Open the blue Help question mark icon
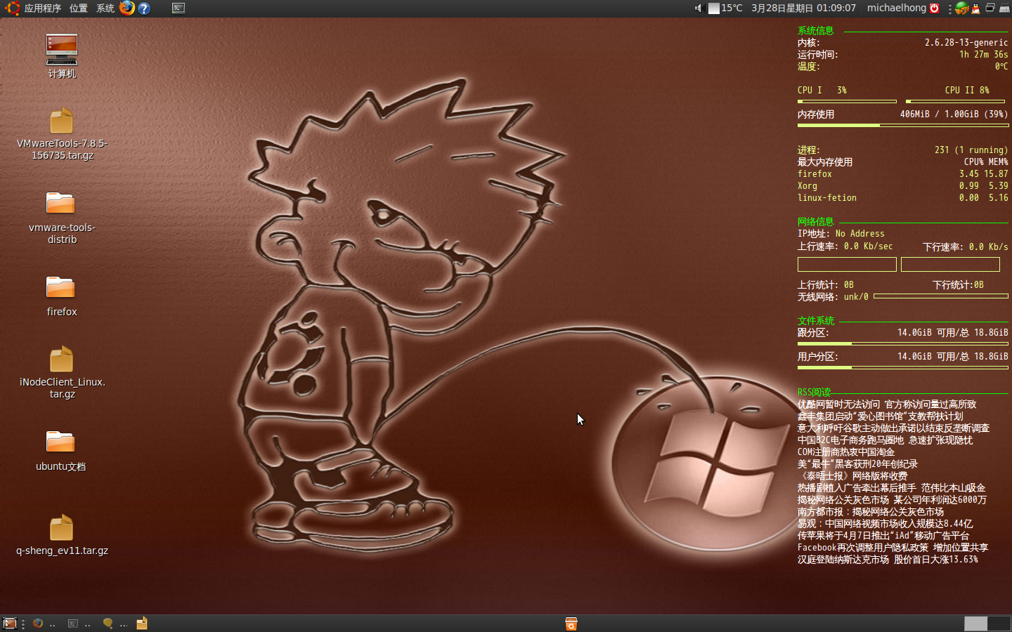Viewport: 1012px width, 632px height. [144, 8]
